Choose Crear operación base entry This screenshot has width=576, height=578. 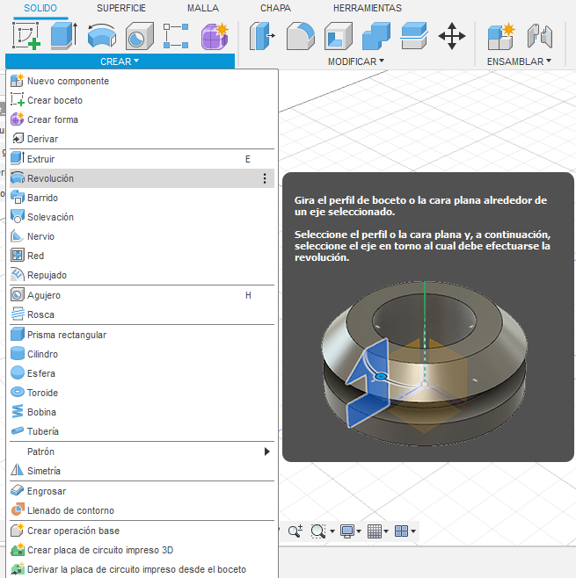click(142, 531)
